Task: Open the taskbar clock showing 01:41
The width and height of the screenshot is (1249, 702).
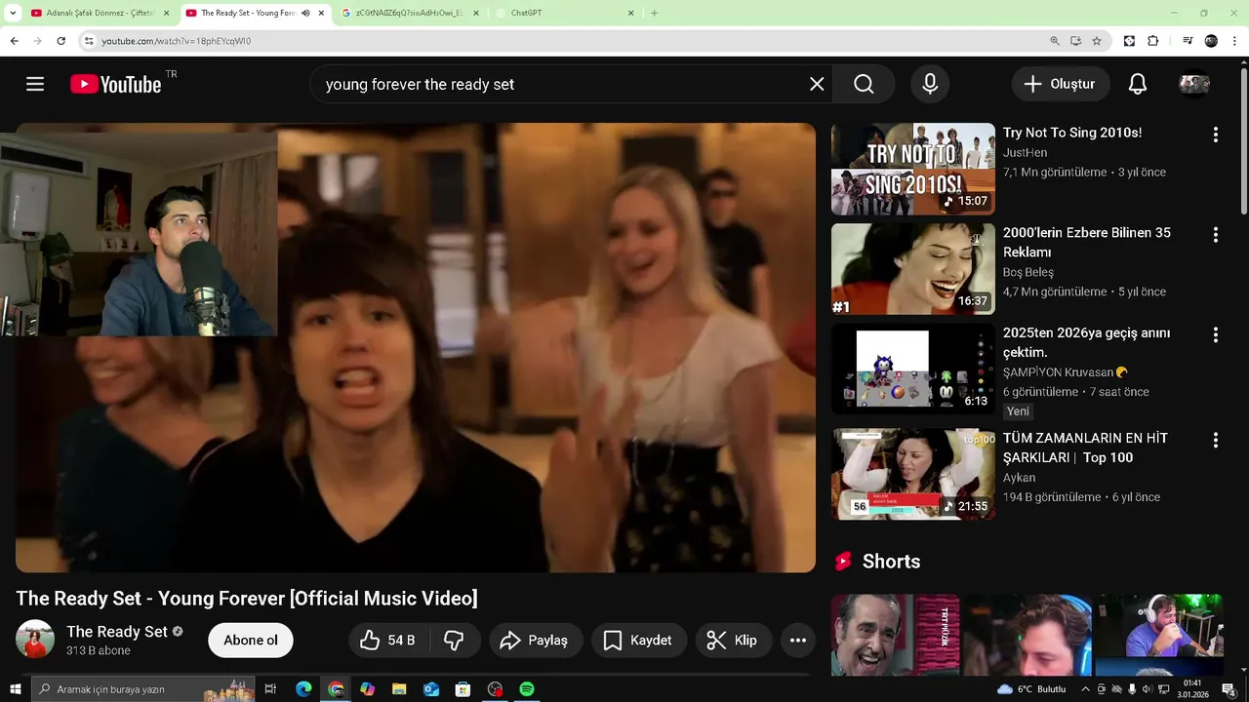Action: [1192, 689]
